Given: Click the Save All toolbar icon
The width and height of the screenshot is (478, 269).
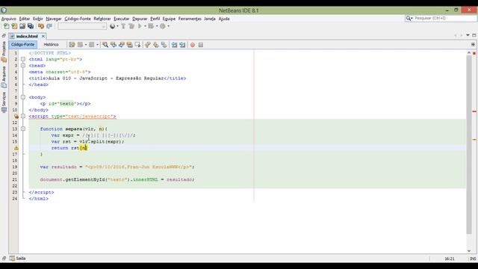Looking at the screenshot, I should (x=31, y=26).
